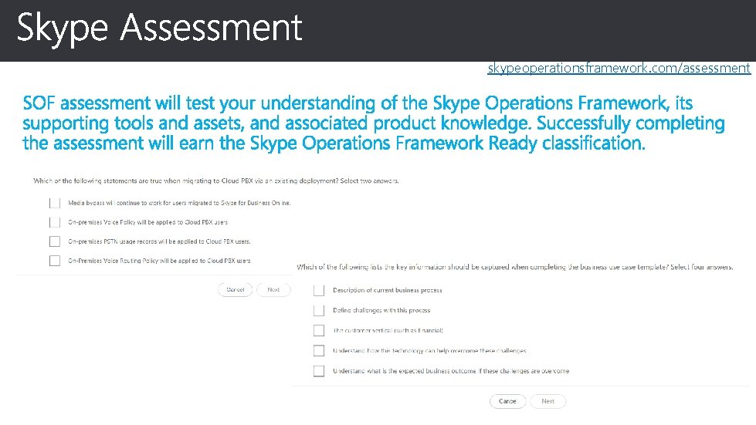Image resolution: width=756 pixels, height=425 pixels.
Task: Click the business use case template question text
Action: pos(515,267)
